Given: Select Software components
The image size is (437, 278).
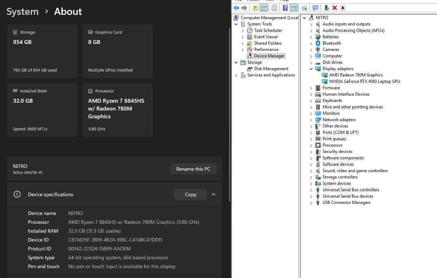Looking at the screenshot, I should [x=343, y=158].
